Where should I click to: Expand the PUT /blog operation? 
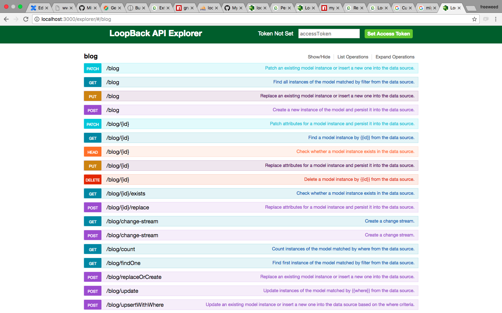[251, 96]
